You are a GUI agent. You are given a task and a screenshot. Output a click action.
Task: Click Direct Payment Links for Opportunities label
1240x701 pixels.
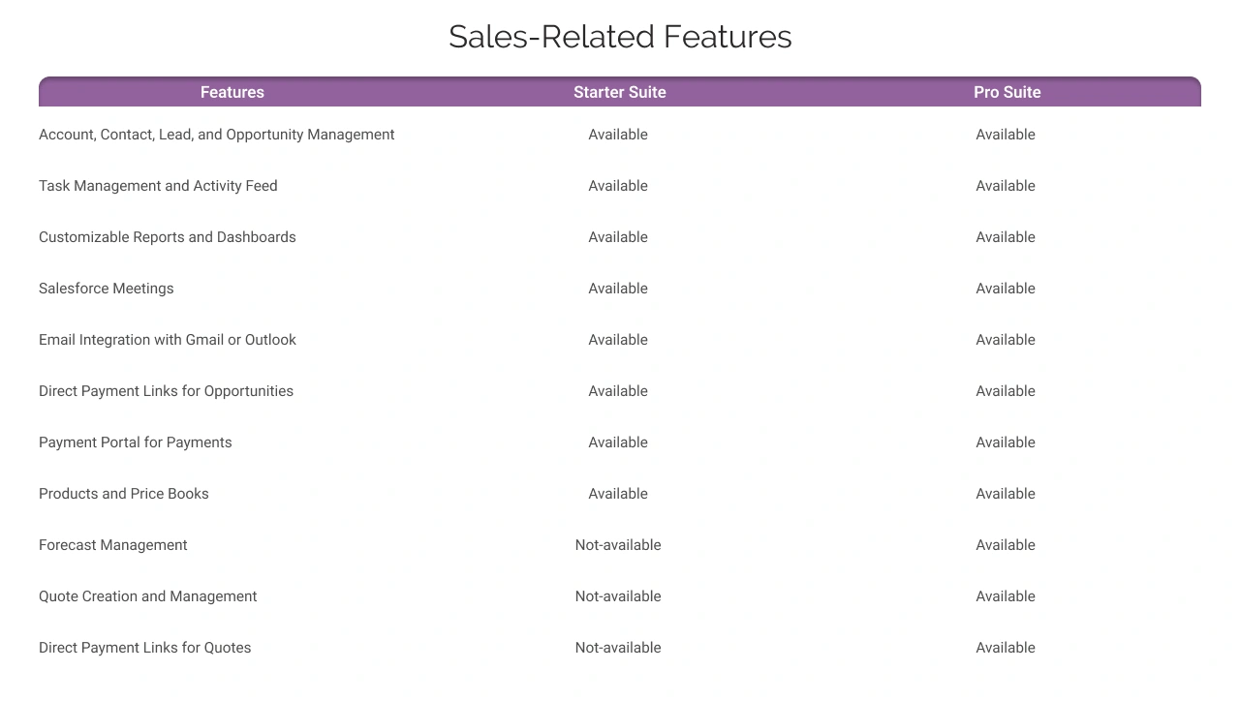pos(166,391)
